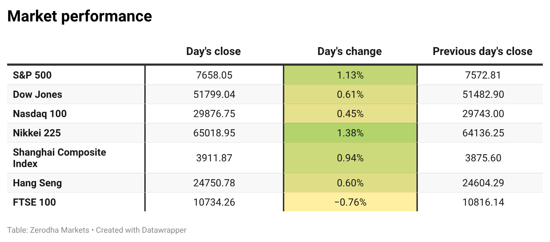Open the Created with Datawrapper link

[141, 230]
